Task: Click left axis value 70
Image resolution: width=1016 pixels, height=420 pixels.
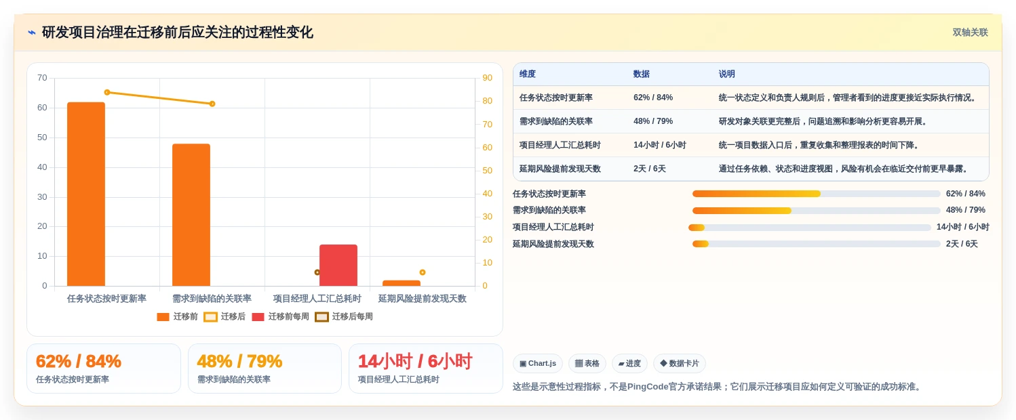Action: (x=42, y=78)
